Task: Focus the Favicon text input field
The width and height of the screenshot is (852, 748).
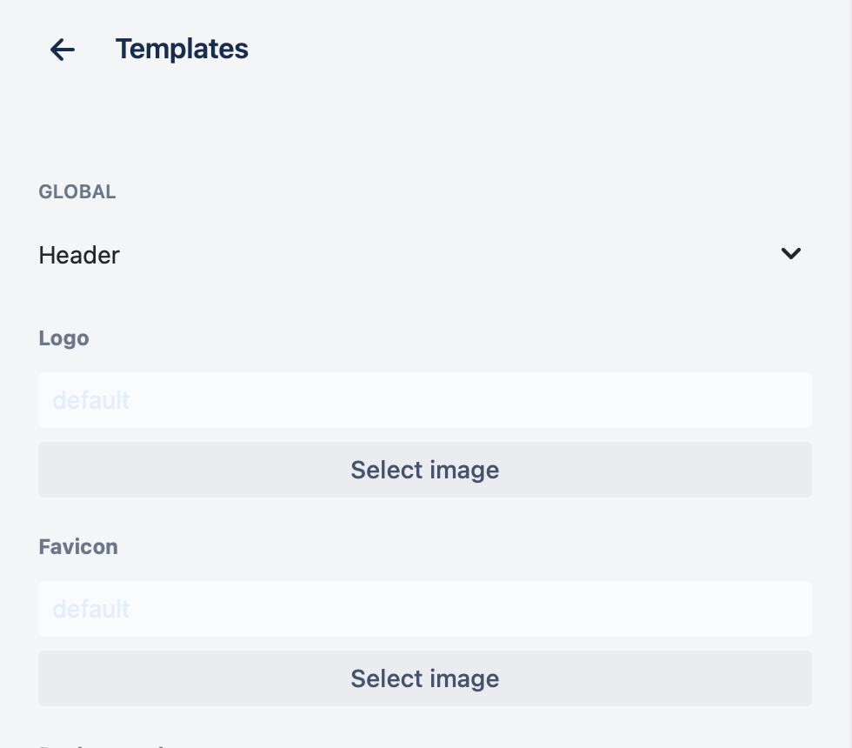Action: [x=424, y=609]
